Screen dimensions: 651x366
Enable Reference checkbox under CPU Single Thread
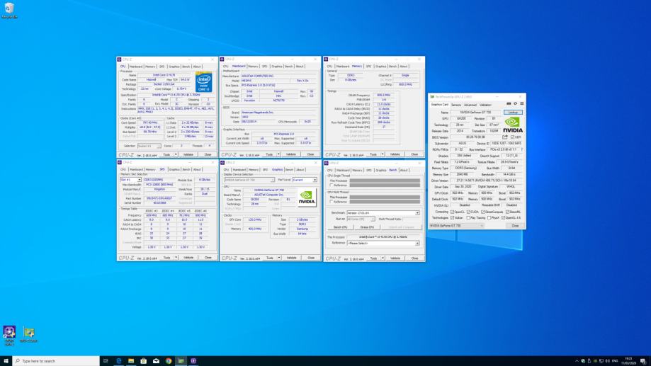click(x=331, y=185)
